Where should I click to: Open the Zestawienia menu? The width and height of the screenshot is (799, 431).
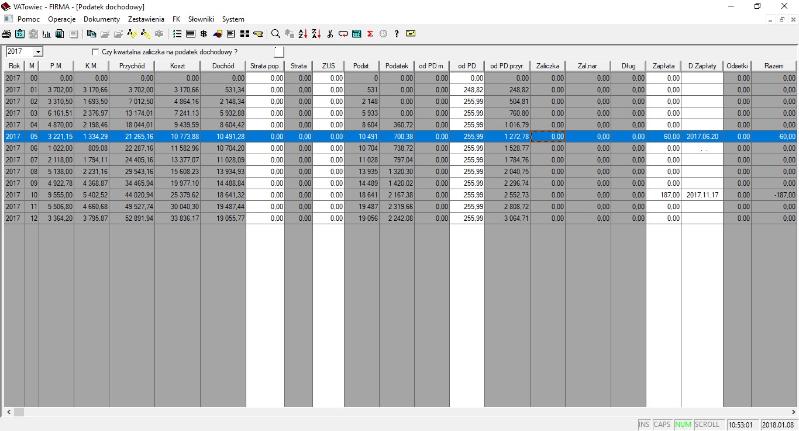click(146, 19)
